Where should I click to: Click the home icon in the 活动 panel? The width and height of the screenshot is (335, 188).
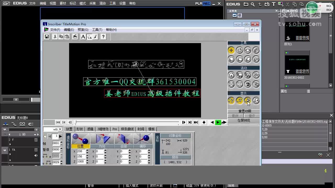tap(231, 75)
